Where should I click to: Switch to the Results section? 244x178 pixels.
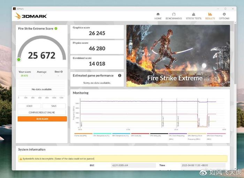[x=210, y=16]
